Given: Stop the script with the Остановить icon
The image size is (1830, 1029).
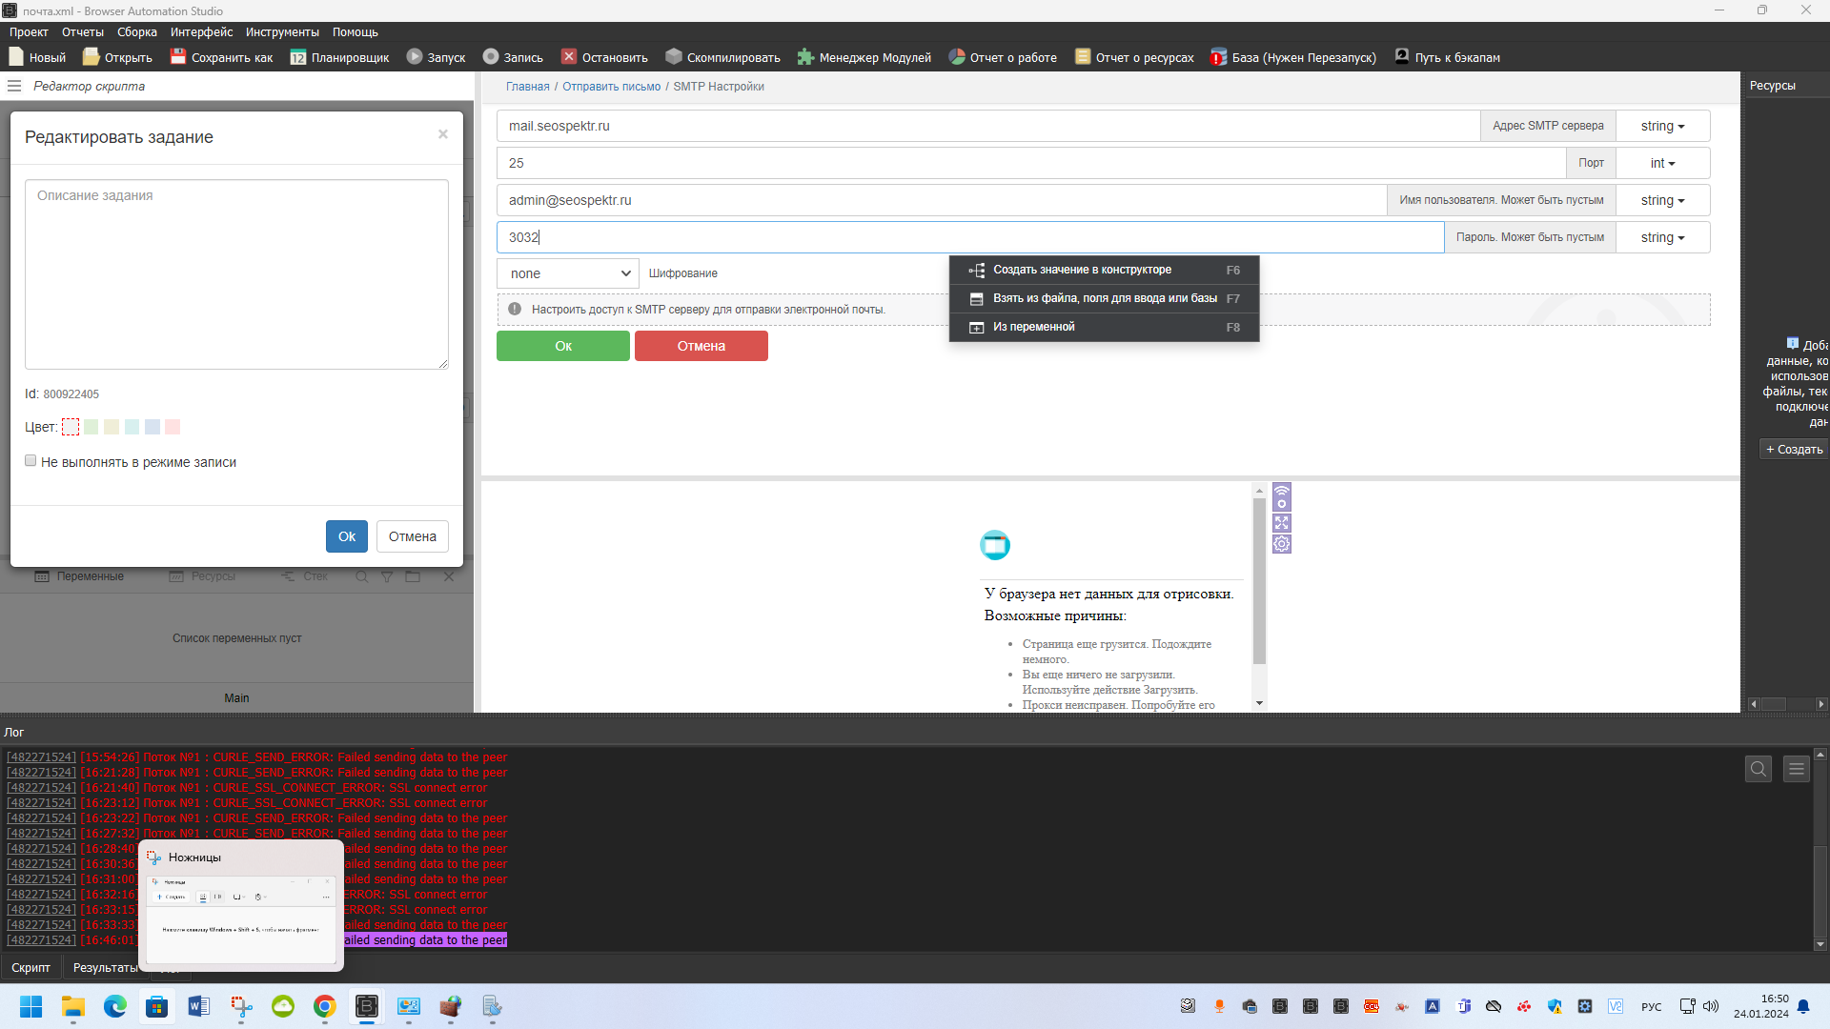Looking at the screenshot, I should coord(569,57).
